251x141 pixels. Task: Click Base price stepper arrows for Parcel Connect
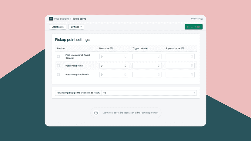tap(125, 57)
